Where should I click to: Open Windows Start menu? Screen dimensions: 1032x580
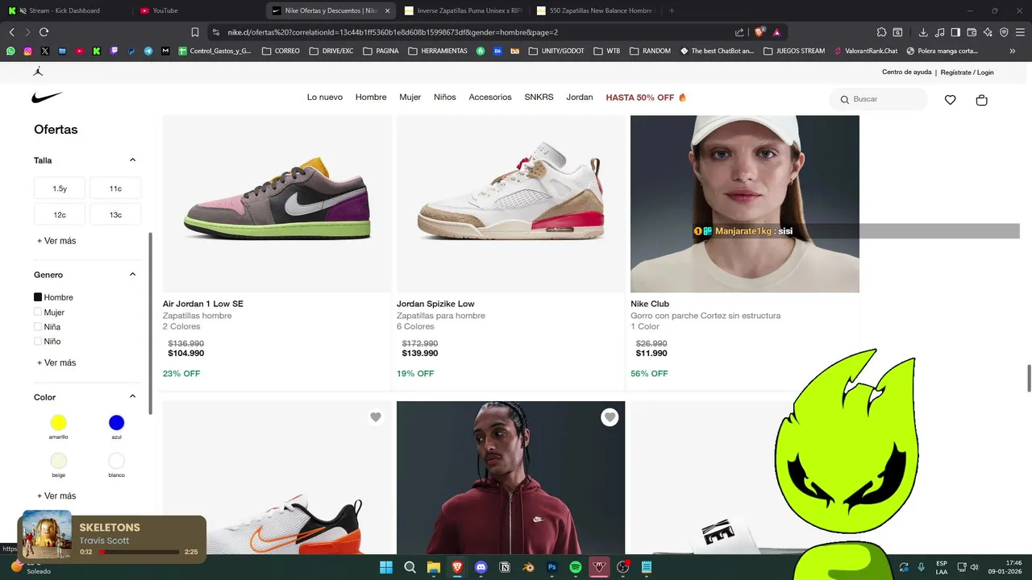pos(385,567)
